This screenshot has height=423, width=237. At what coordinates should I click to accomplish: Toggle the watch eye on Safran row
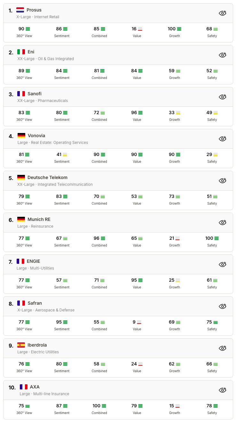pyautogui.click(x=222, y=306)
